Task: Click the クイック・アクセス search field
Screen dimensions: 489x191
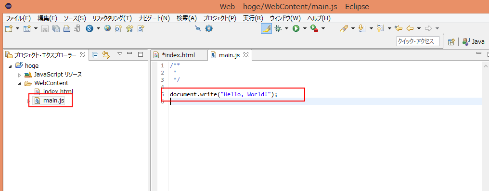Action: point(418,41)
